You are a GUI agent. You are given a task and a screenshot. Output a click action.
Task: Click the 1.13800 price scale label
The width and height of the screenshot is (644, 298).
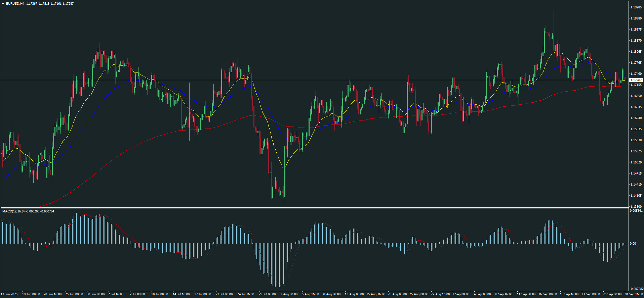tap(636, 207)
